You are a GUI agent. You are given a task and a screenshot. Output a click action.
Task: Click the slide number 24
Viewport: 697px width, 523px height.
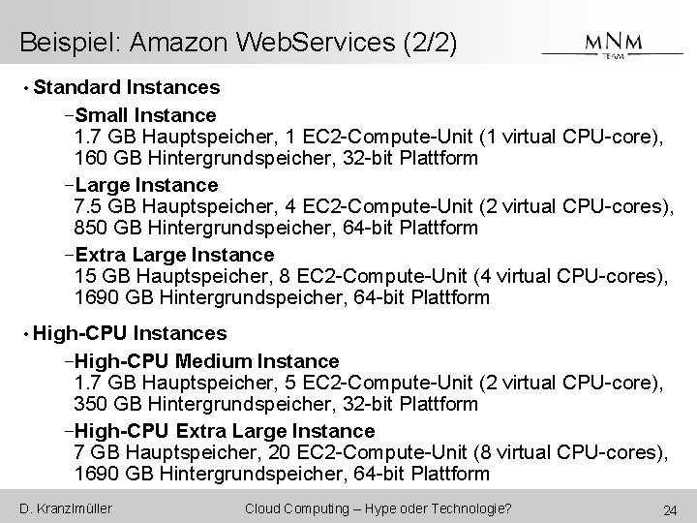[667, 510]
